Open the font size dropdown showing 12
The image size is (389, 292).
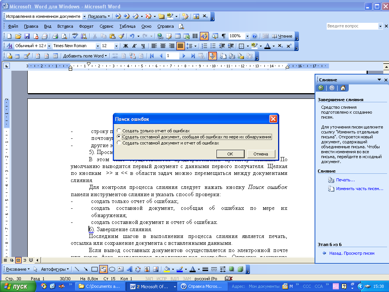116,46
